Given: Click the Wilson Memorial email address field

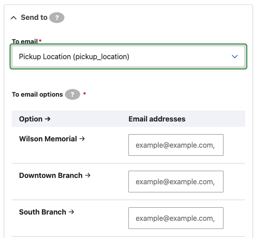Looking at the screenshot, I should click(x=176, y=145).
